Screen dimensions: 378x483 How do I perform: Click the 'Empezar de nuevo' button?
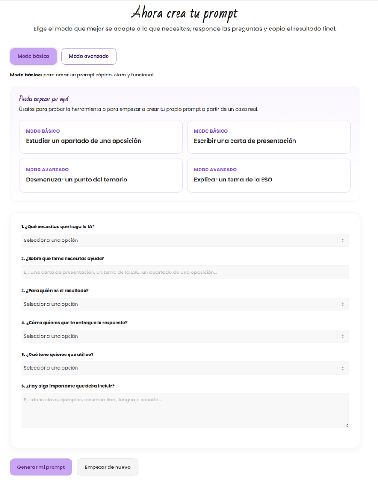point(108,467)
